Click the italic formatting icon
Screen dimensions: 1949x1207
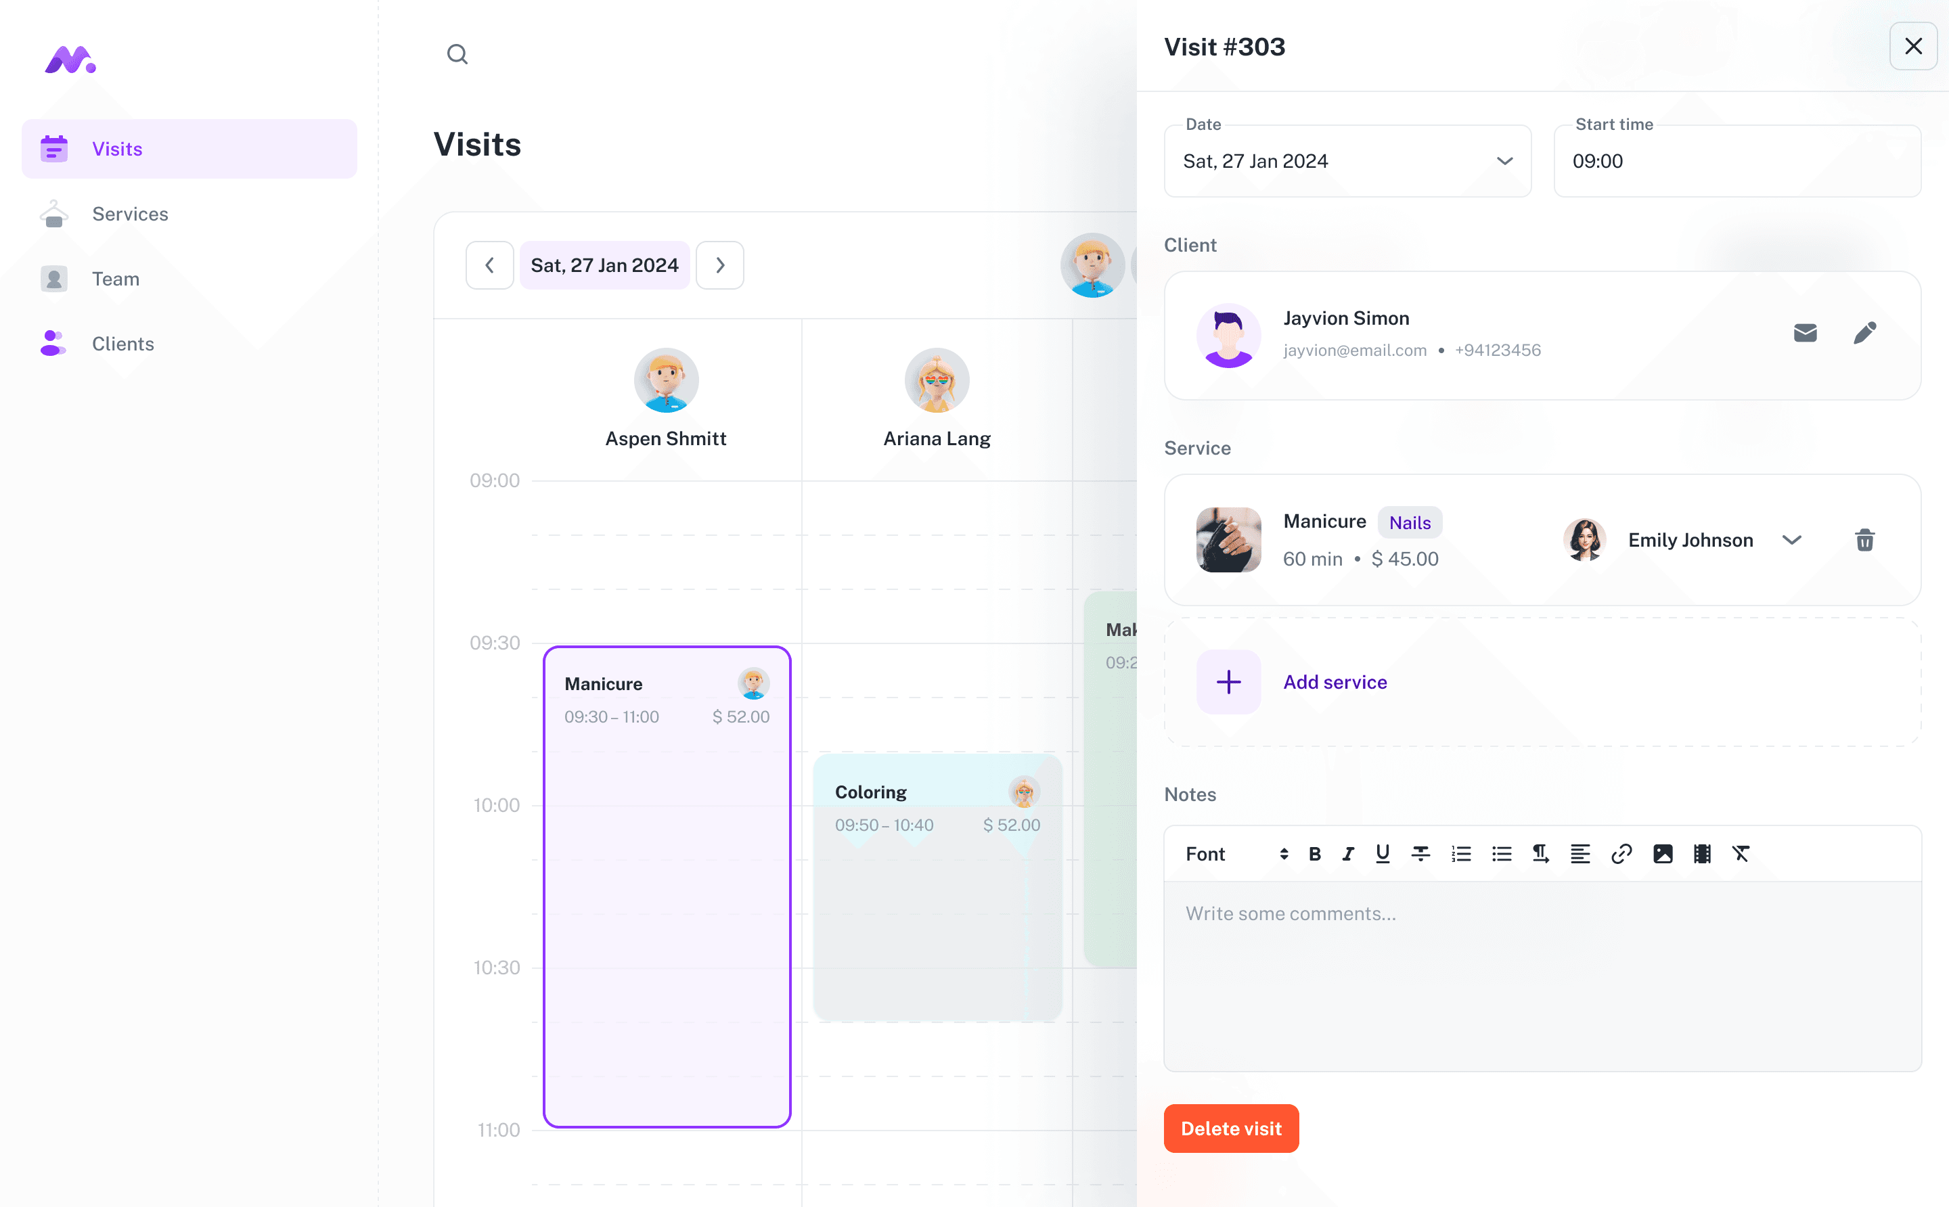(1347, 853)
